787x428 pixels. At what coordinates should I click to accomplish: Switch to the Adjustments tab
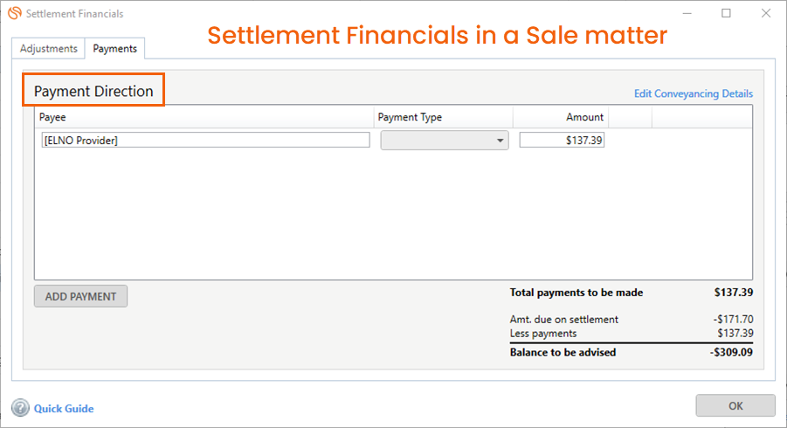point(49,49)
